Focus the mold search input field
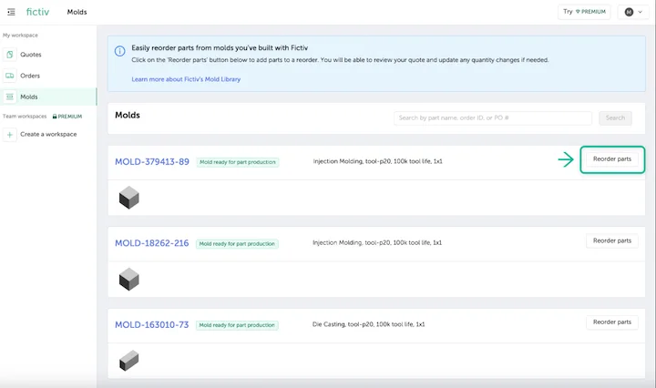Image resolution: width=656 pixels, height=388 pixels. point(493,117)
